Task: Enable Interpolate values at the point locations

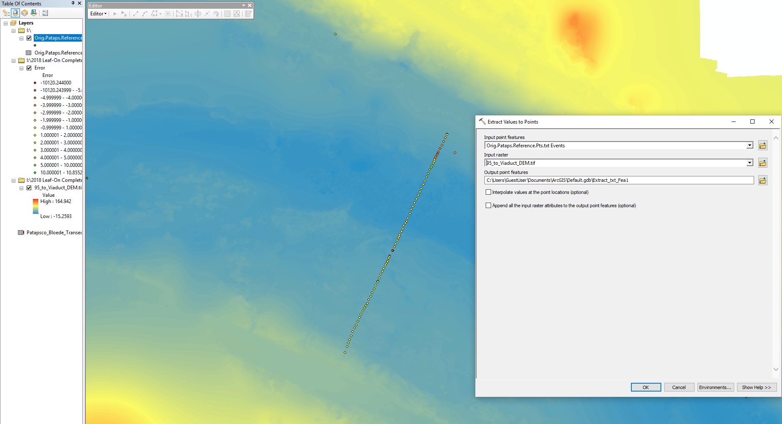Action: 488,192
